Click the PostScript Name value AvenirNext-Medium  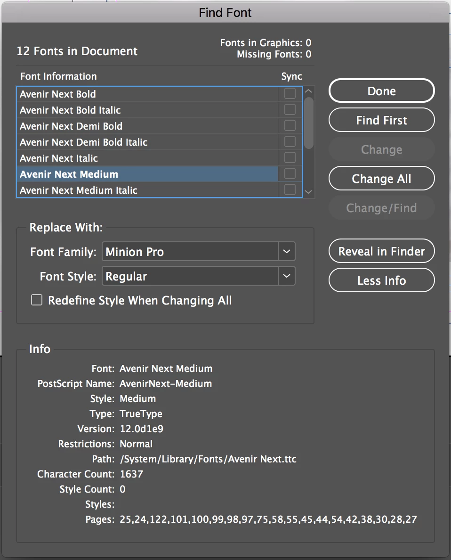point(166,384)
